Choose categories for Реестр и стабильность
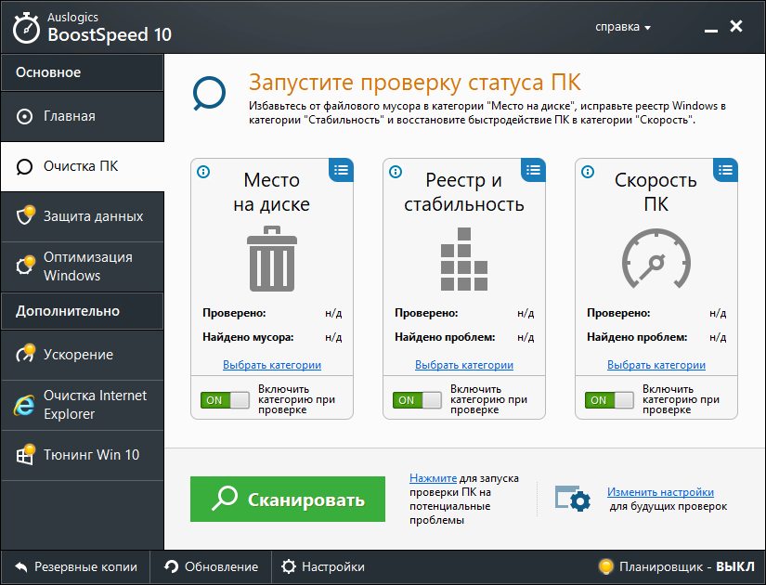The width and height of the screenshot is (766, 585). [x=464, y=365]
